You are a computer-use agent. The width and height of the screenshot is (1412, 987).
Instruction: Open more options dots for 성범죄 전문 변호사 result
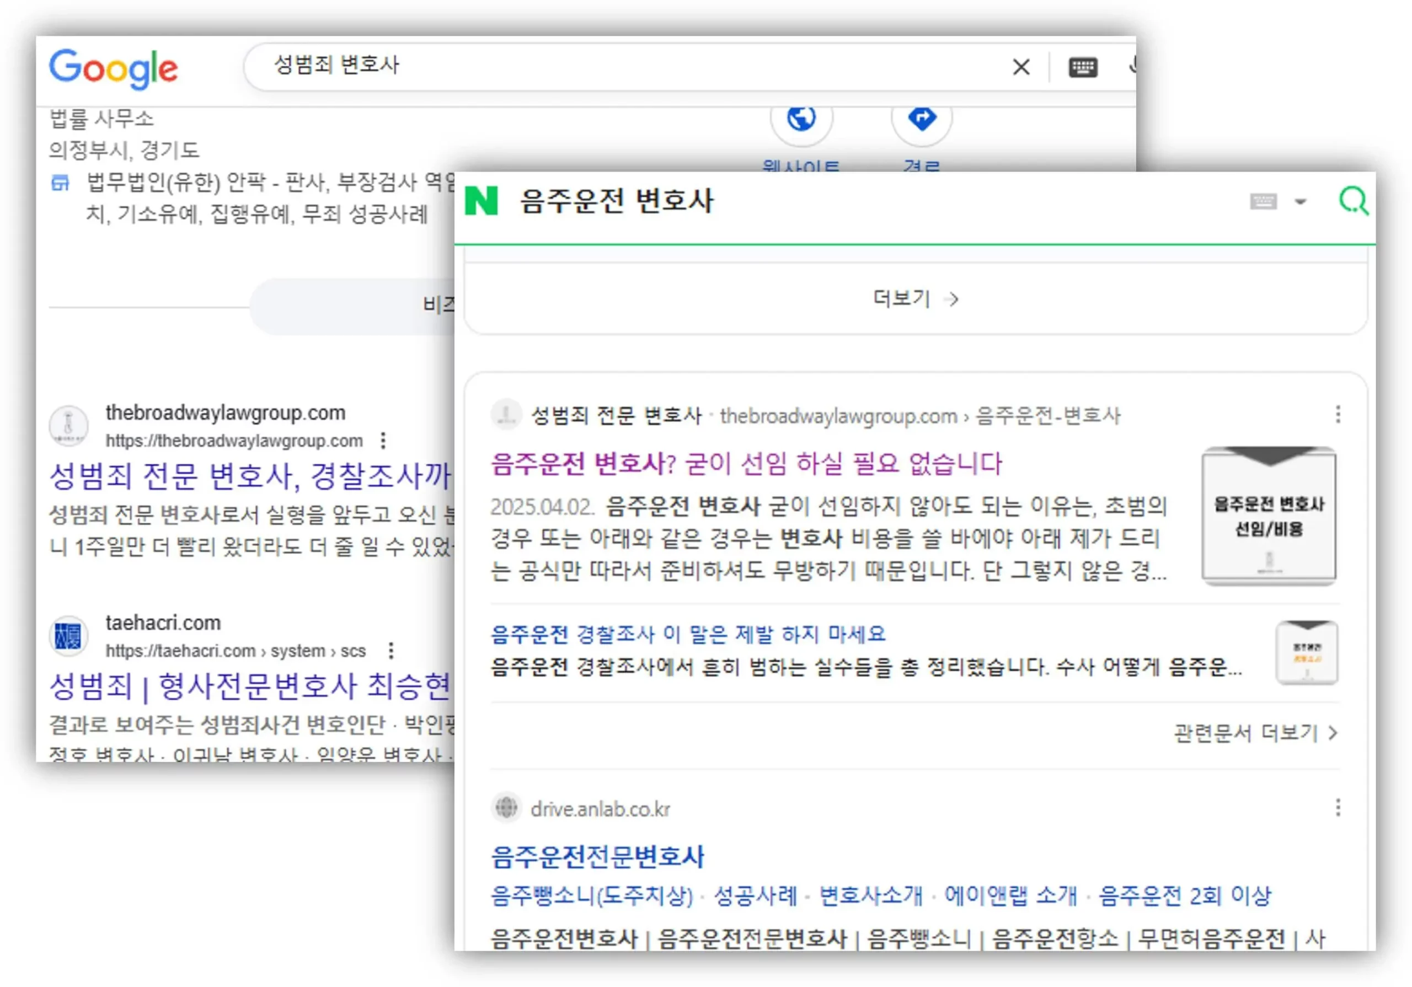coord(1338,415)
